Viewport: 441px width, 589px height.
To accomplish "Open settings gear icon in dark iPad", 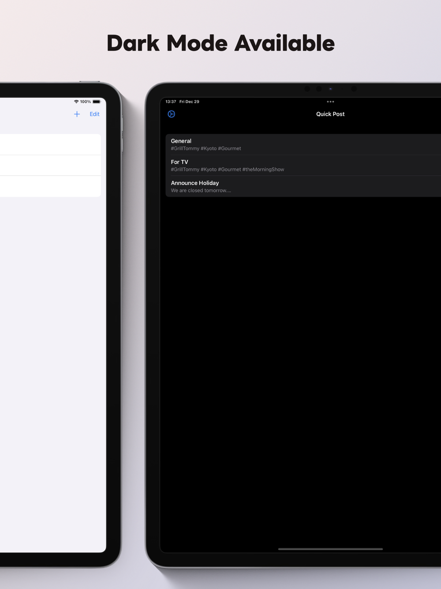I will (172, 114).
